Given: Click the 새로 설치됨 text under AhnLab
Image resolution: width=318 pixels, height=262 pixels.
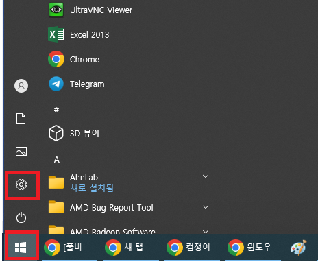Looking at the screenshot, I should [x=92, y=188].
